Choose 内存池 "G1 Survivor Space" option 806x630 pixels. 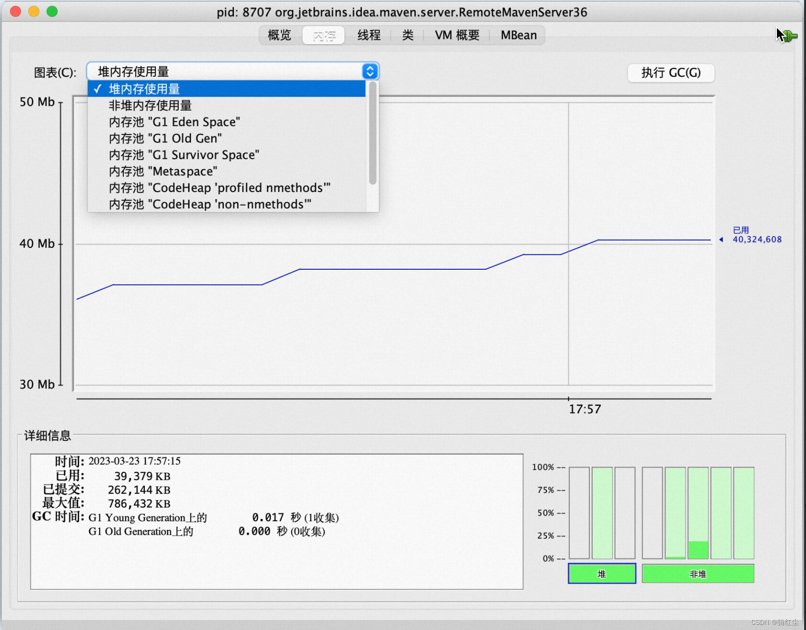[x=227, y=155]
